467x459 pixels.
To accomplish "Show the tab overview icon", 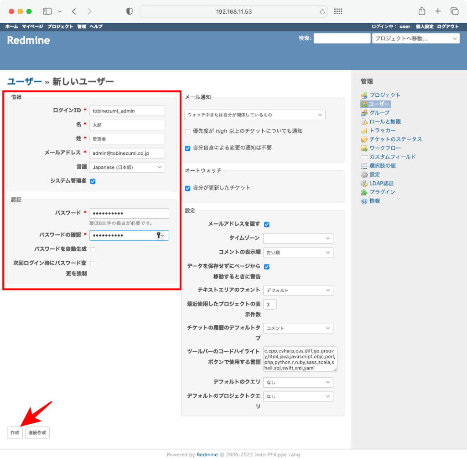I will [x=454, y=11].
